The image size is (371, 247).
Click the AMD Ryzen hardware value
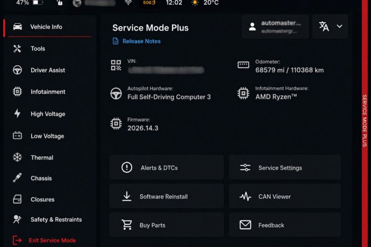click(x=276, y=97)
